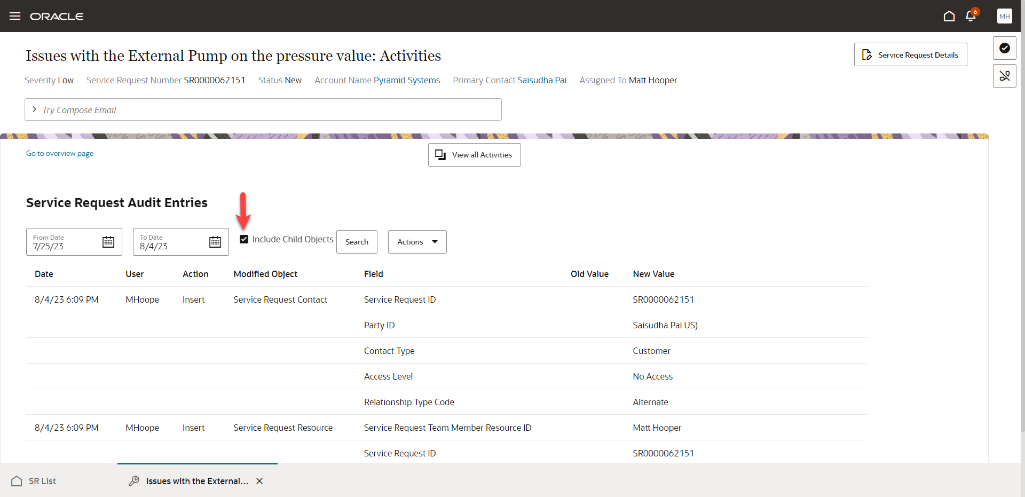
Task: Switch to the SR List tab
Action: click(x=42, y=481)
